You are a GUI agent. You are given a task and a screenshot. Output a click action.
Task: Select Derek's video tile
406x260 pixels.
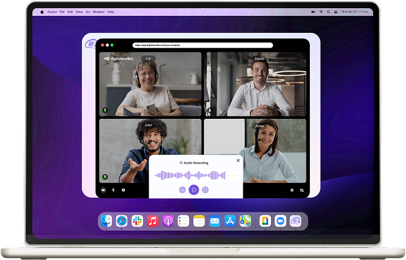255,84
